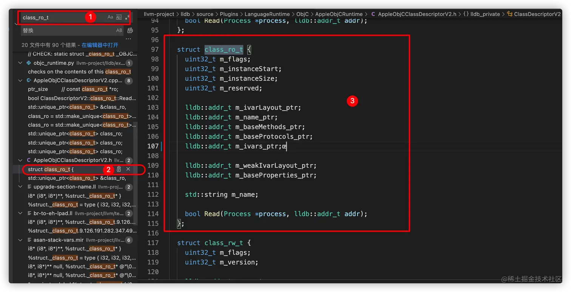This screenshot has width=571, height=292.
Task: Open result 'ptr_size // const class_ro_t *ro;'
Action: [x=73, y=89]
